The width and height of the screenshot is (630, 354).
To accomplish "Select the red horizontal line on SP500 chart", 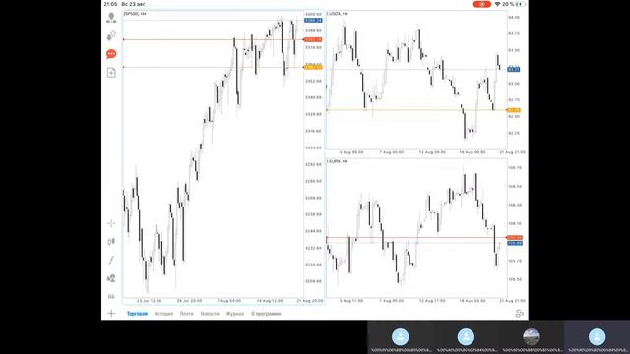I will pyautogui.click(x=213, y=39).
